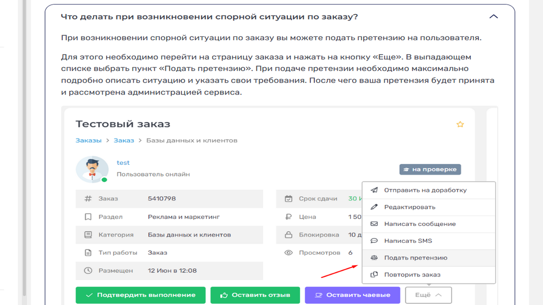Open the test username profile link

pos(123,163)
